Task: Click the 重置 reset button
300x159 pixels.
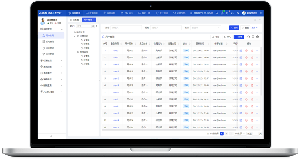Action: coord(245,27)
